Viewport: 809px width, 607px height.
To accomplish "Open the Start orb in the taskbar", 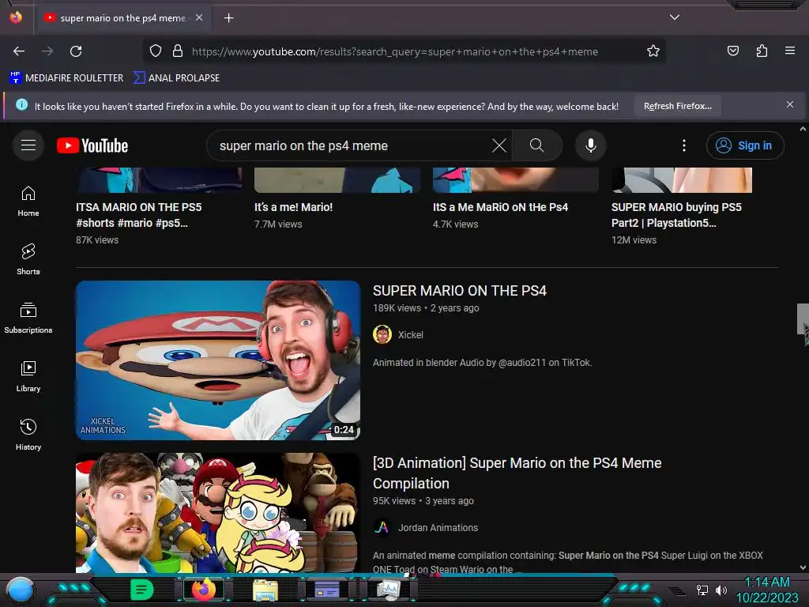I will pyautogui.click(x=20, y=590).
